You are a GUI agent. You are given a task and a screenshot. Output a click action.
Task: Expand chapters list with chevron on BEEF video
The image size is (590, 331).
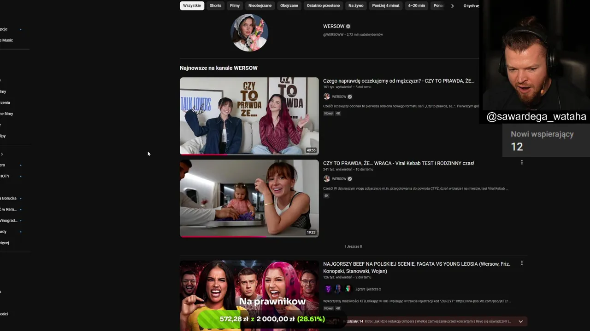[x=521, y=321]
